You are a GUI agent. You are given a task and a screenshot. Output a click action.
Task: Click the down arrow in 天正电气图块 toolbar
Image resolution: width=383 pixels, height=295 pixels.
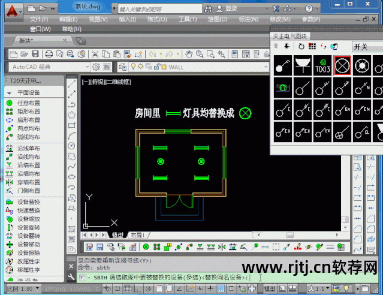(287, 46)
